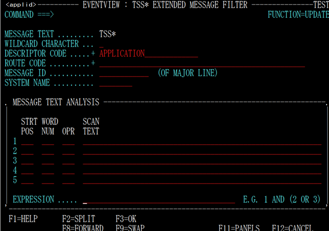
Task: Click the Route Code input field
Action: point(202,63)
